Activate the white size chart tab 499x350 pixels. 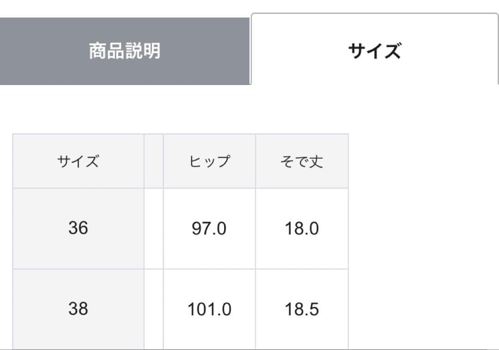(x=374, y=50)
